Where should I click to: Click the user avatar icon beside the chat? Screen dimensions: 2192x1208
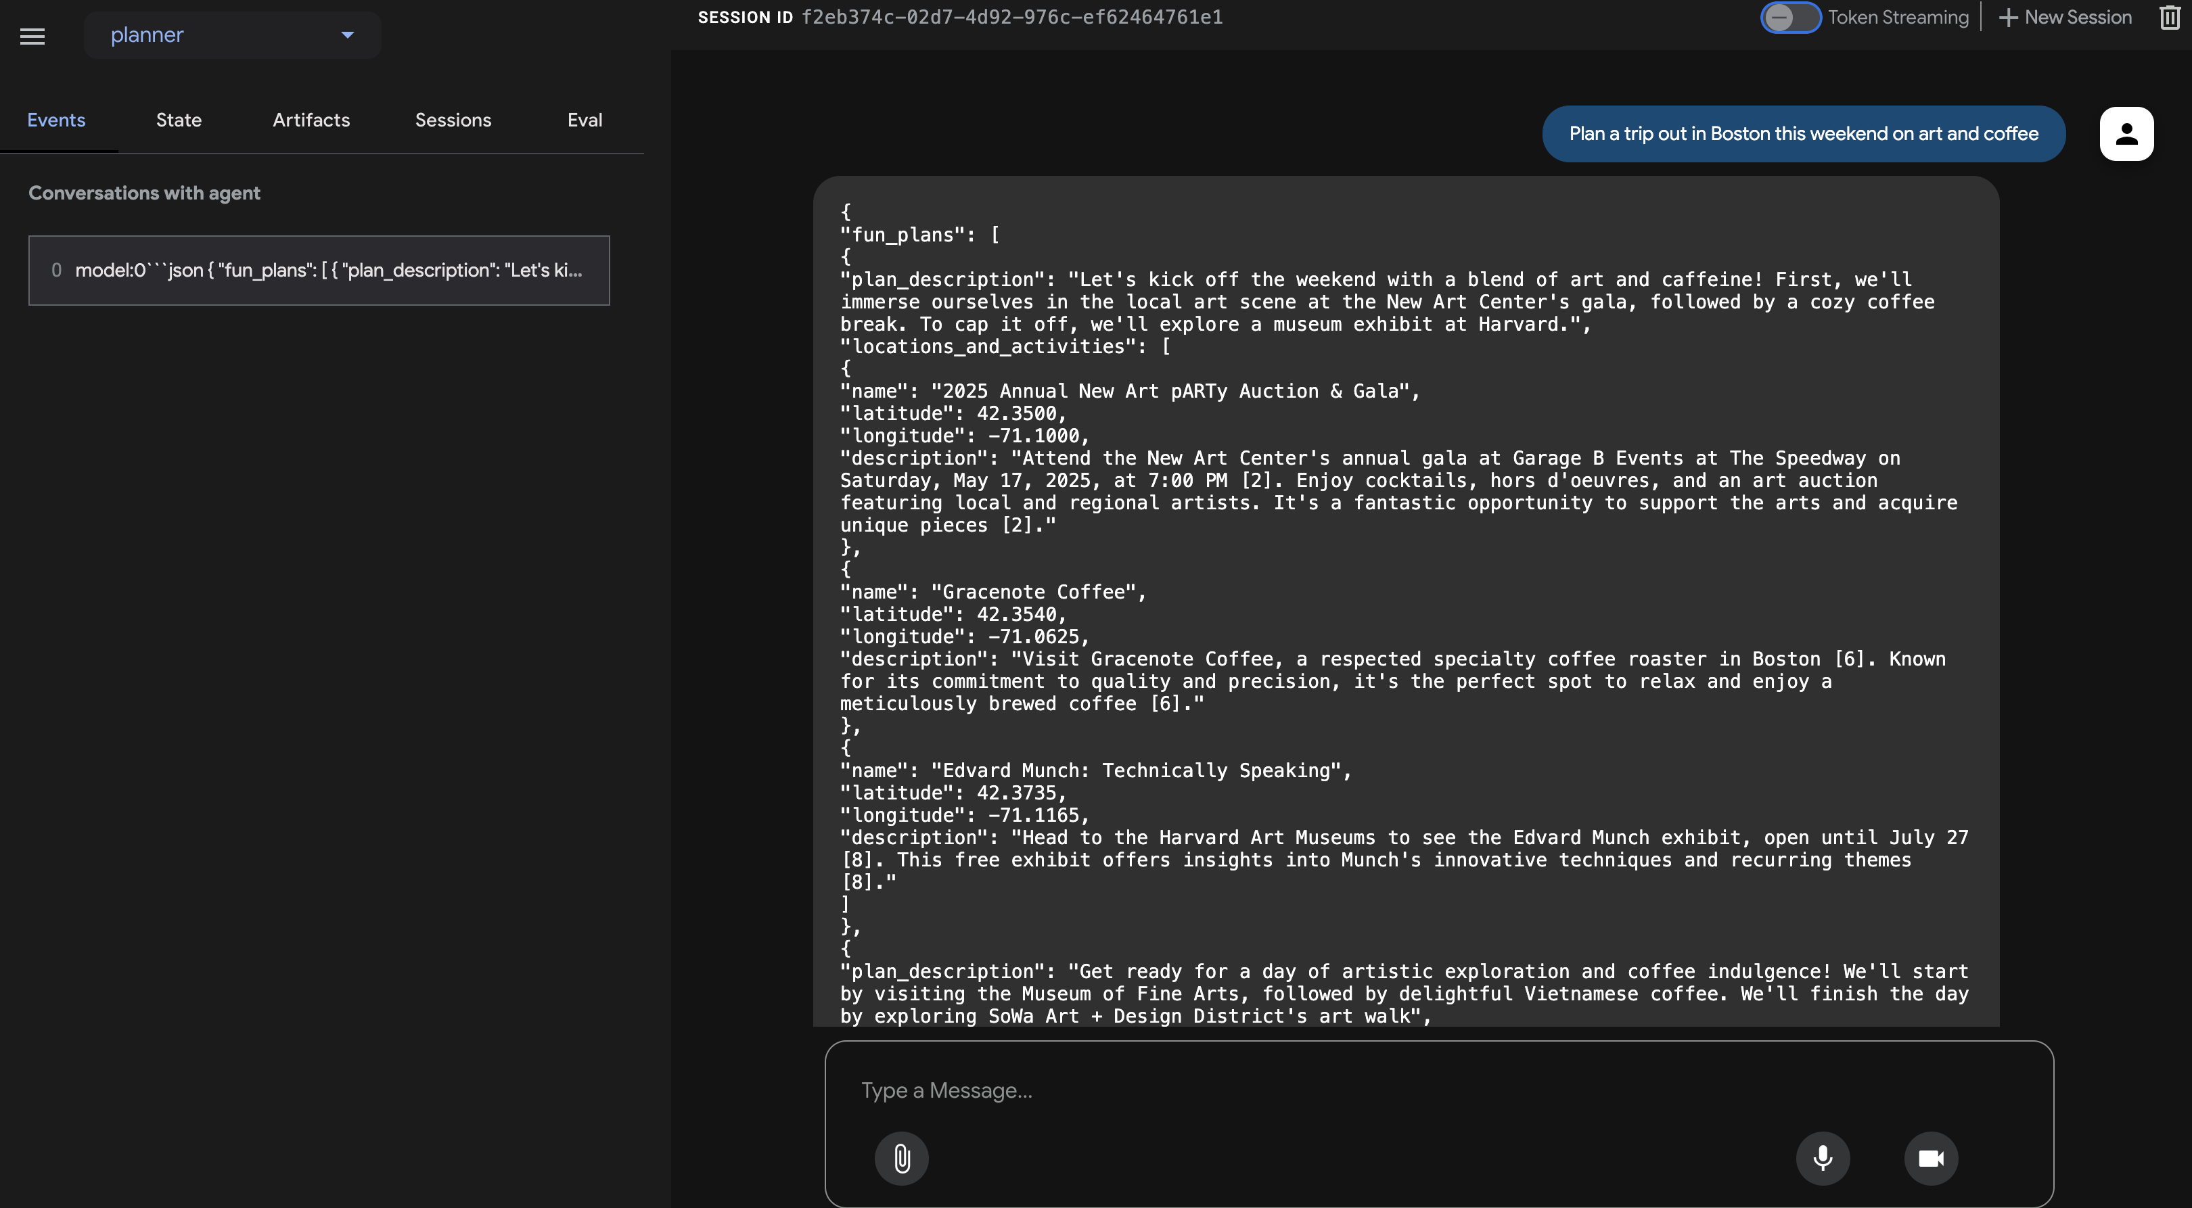2125,133
